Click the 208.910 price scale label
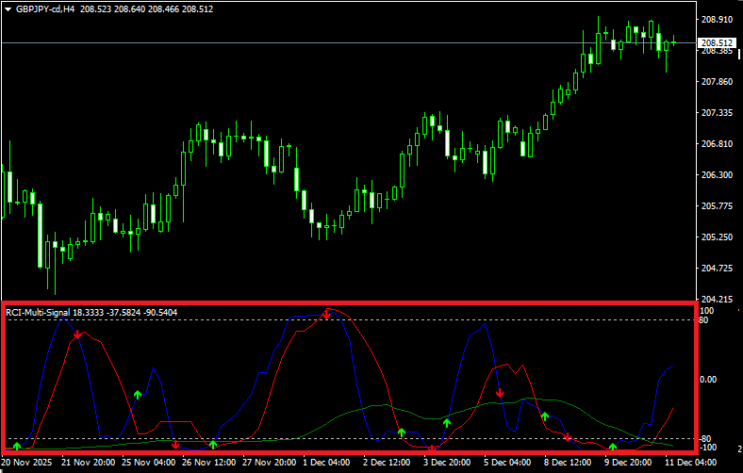This screenshot has height=473, width=743. (718, 20)
